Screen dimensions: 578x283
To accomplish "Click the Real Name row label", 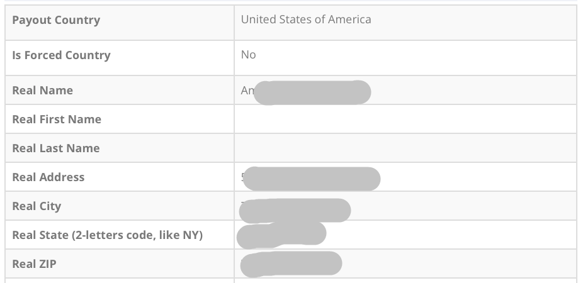I will pos(42,91).
